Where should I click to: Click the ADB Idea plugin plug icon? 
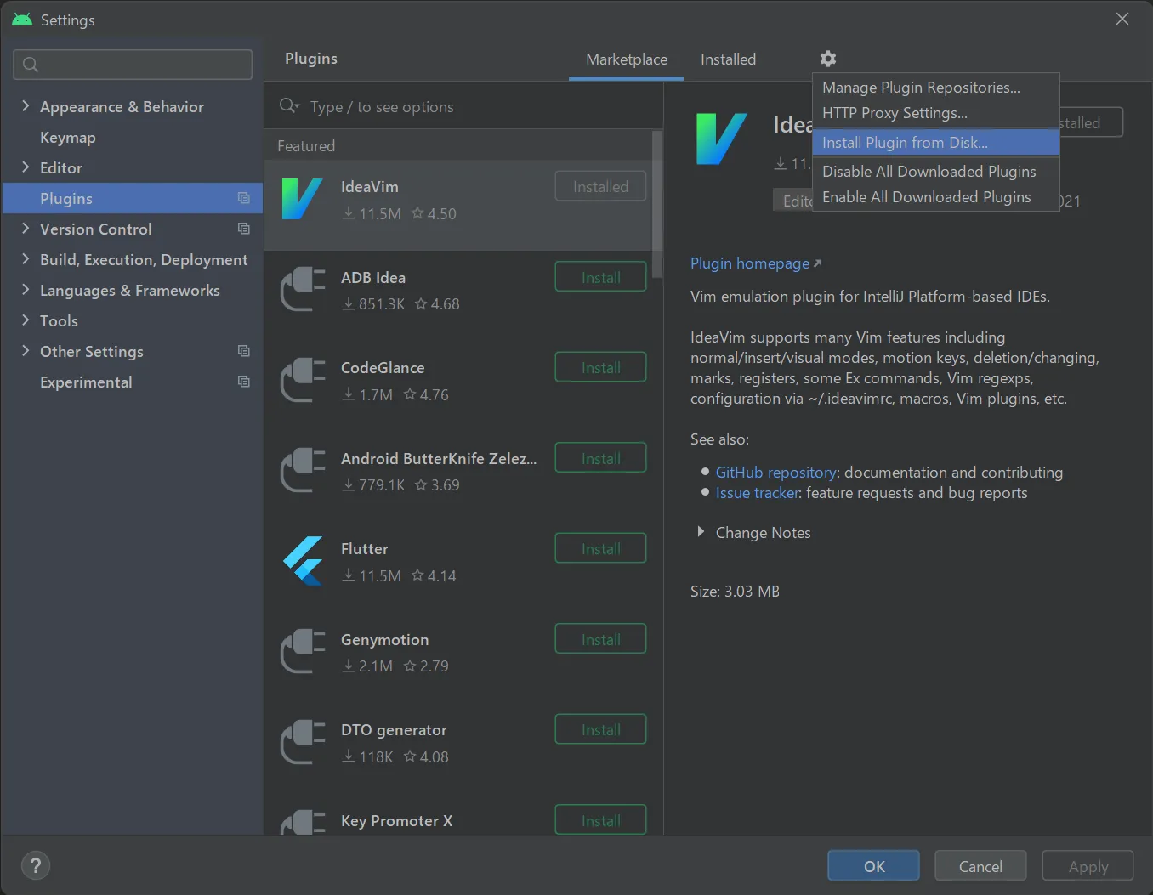303,290
